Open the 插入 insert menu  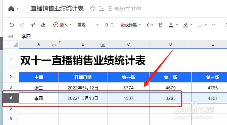point(62,25)
